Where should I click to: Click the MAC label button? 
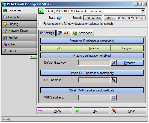(110, 18)
